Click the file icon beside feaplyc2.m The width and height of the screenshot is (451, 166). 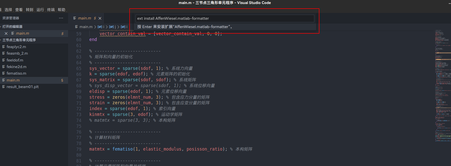(x=4, y=47)
